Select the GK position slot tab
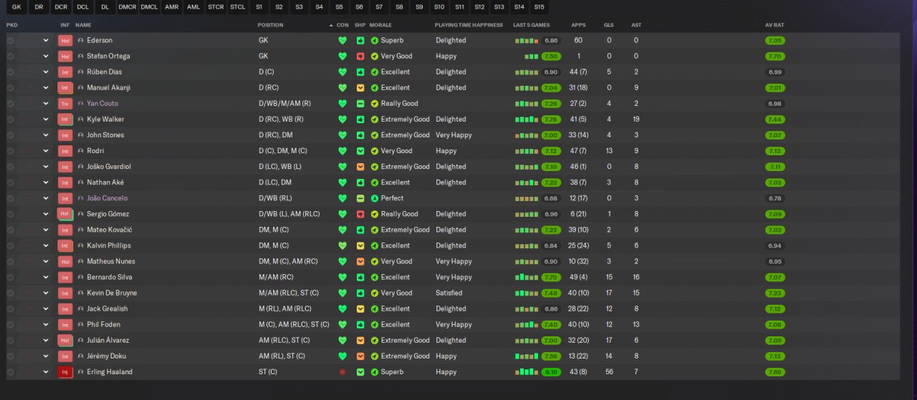 [17, 7]
